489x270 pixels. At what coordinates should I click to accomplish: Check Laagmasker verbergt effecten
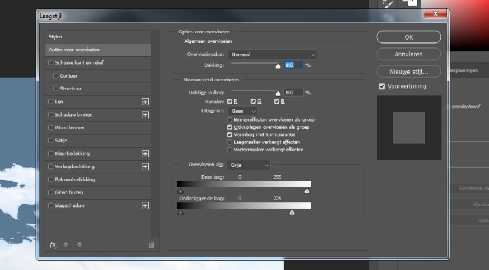tap(229, 142)
